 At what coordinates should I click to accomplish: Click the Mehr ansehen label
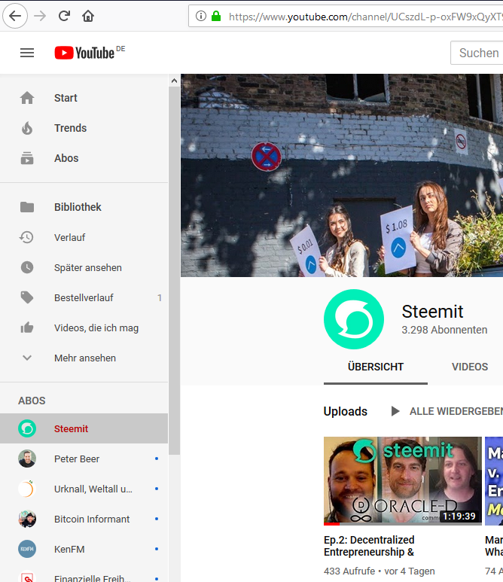tap(85, 358)
